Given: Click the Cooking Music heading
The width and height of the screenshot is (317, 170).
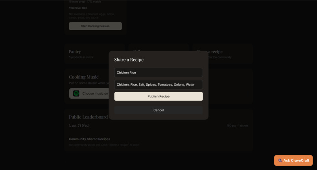Looking at the screenshot, I should (83, 77).
